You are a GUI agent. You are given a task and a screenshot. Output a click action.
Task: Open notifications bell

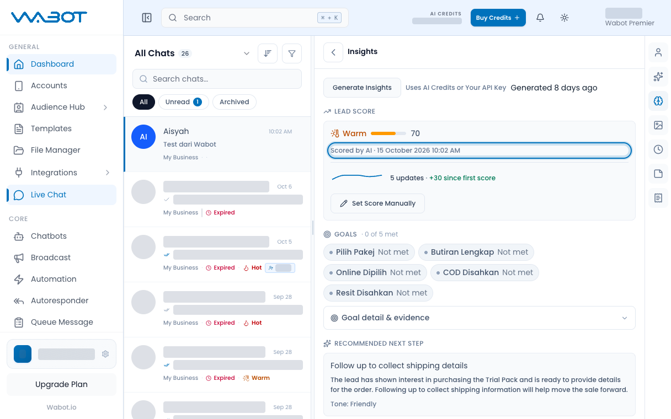[540, 18]
